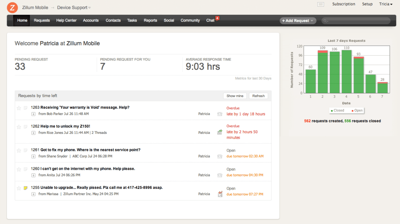
Task: Click the yellow sticky note on request 1255
Action: (26, 188)
